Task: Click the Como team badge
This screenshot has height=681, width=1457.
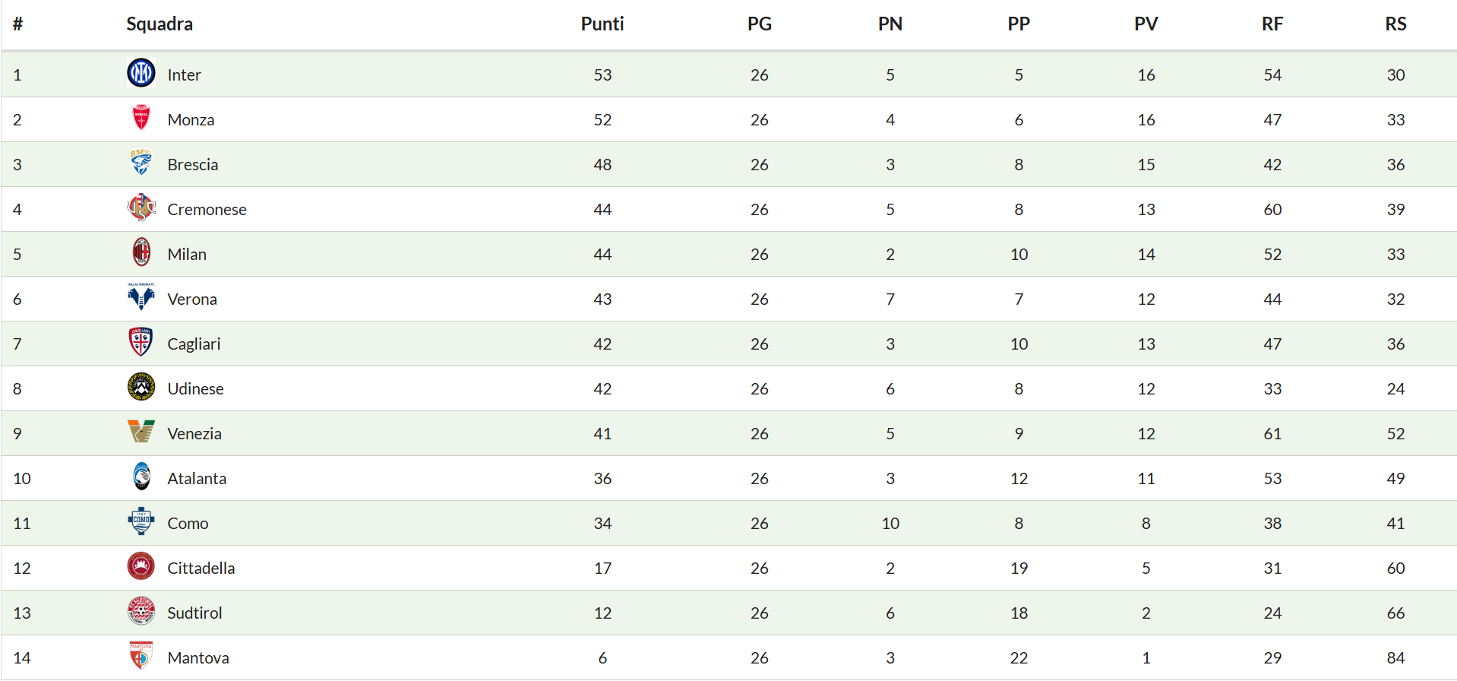Action: [141, 521]
